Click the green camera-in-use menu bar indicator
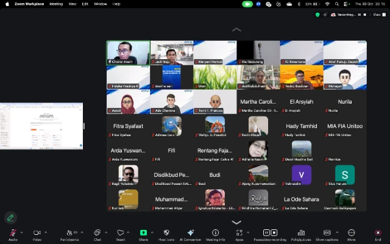390x244 pixels. click(x=247, y=4)
